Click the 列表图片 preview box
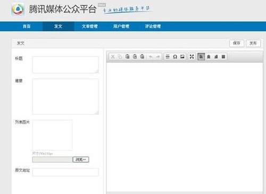 click(52, 135)
